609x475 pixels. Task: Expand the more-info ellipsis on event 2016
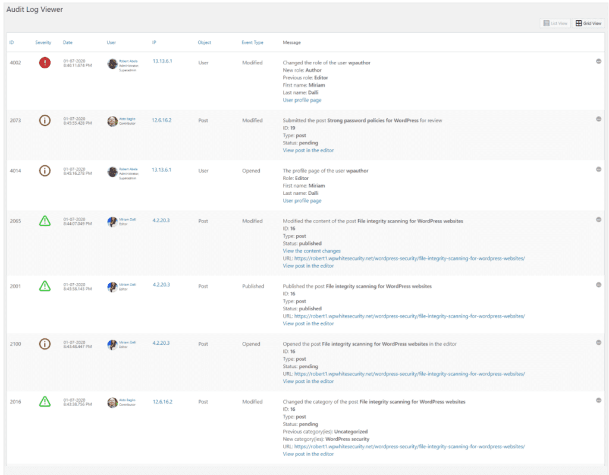point(599,399)
